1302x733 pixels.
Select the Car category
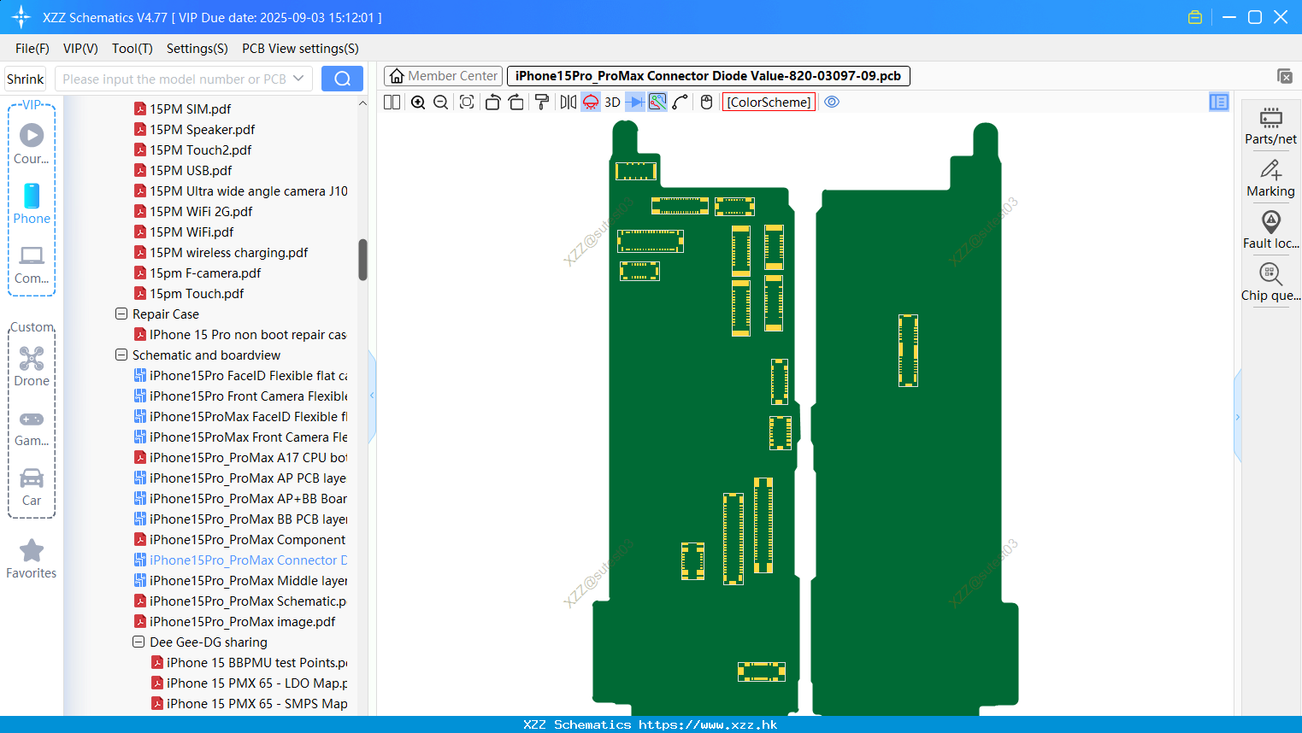pyautogui.click(x=32, y=486)
